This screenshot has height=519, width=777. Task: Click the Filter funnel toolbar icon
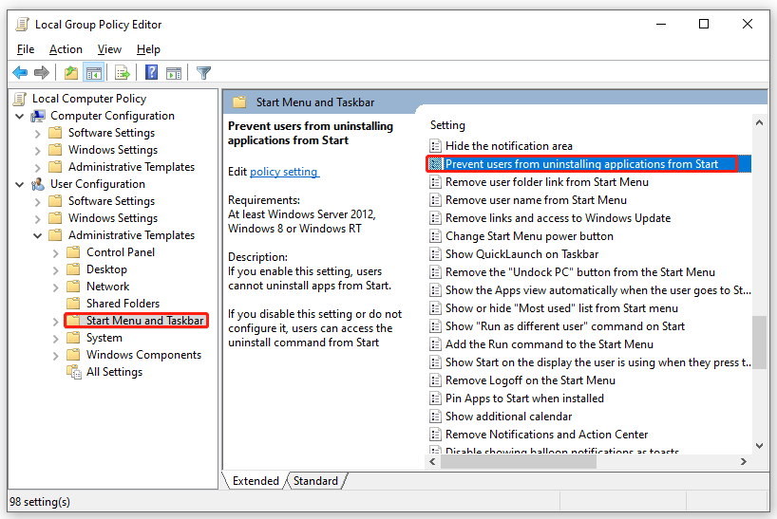click(203, 73)
